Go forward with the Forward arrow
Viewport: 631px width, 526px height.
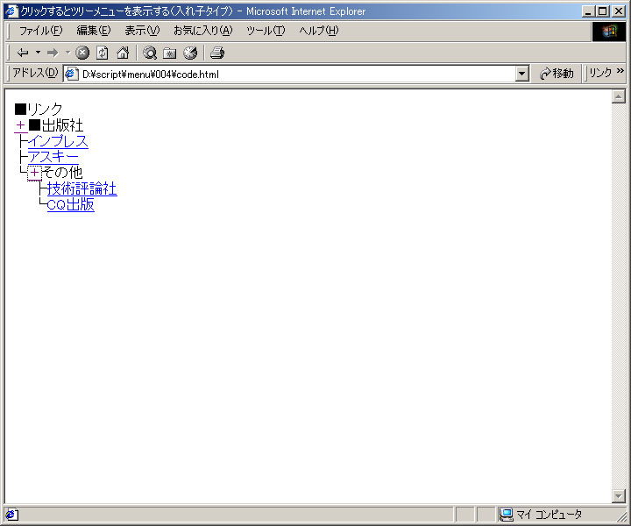(53, 53)
